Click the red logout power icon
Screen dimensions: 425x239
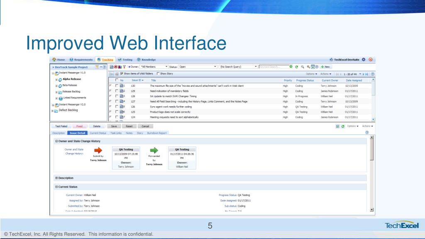click(371, 59)
